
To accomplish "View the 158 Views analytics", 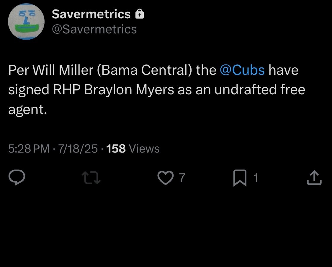I will 133,148.
